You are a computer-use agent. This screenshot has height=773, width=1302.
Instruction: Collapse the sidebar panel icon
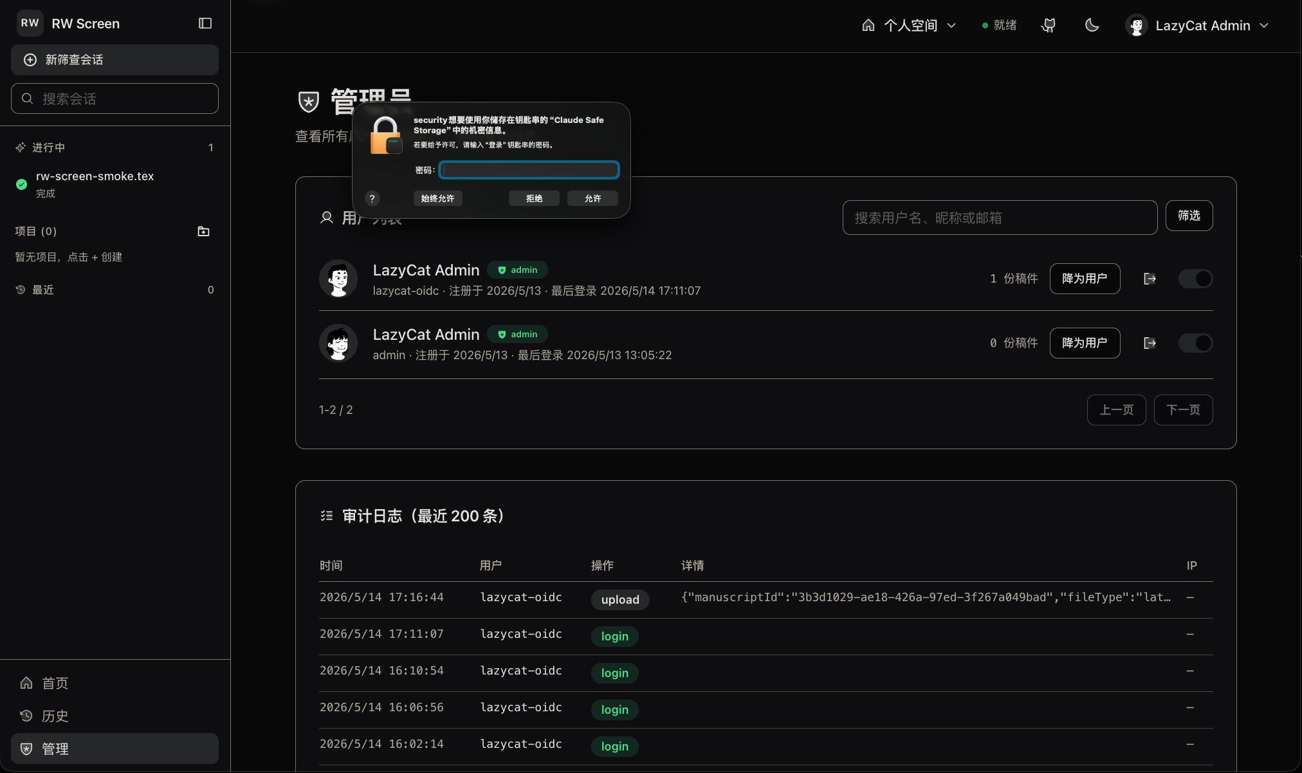(205, 23)
